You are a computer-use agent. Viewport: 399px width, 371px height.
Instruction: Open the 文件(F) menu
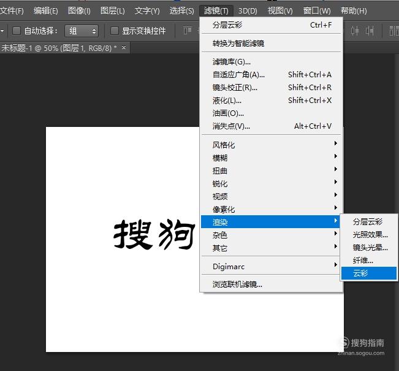12,10
